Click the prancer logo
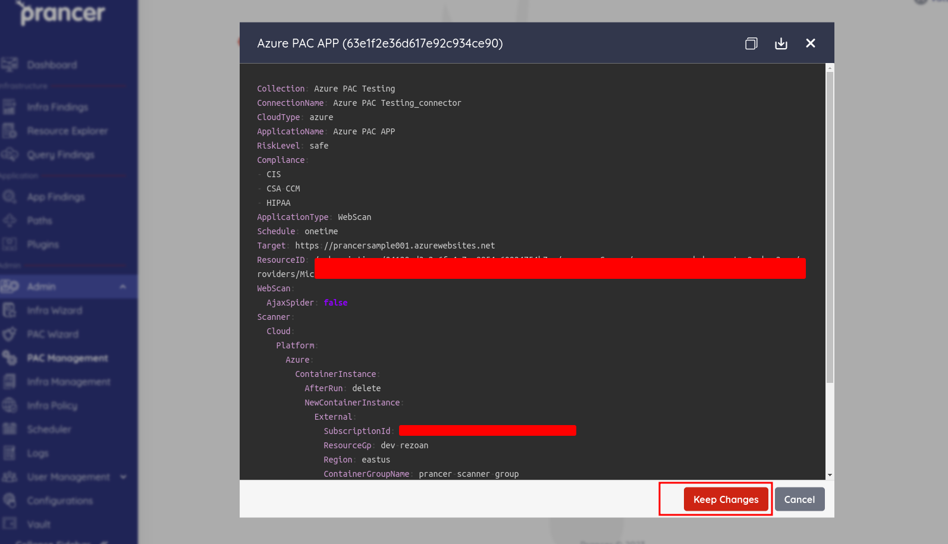Image resolution: width=948 pixels, height=544 pixels. 61,13
